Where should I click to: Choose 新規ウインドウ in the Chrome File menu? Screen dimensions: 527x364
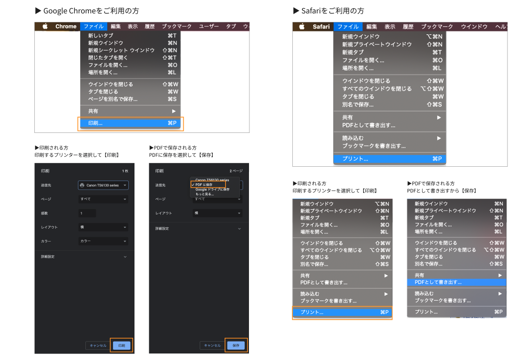[130, 43]
